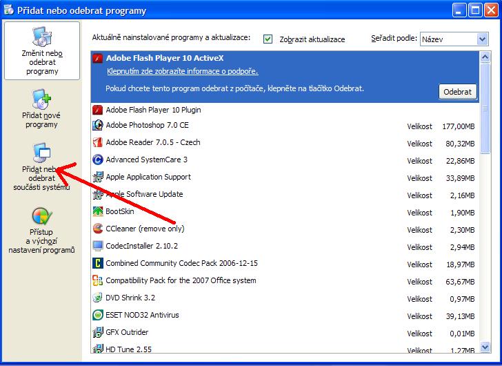Screen dimensions: 502x366
Task: Click the Adobe Reader 7.0.5 icon
Action: tap(98, 143)
